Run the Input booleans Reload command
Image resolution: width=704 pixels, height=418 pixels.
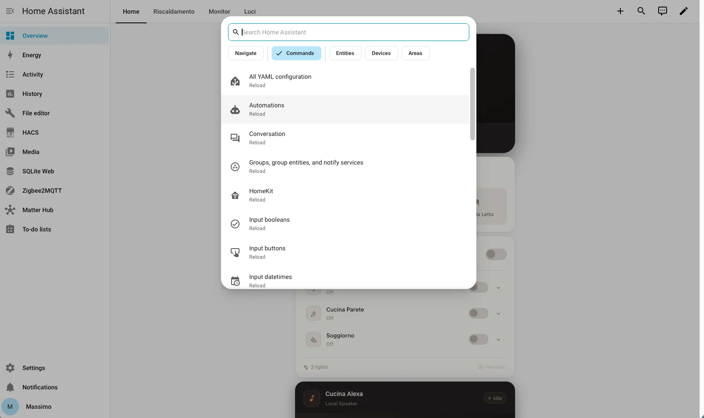point(345,224)
